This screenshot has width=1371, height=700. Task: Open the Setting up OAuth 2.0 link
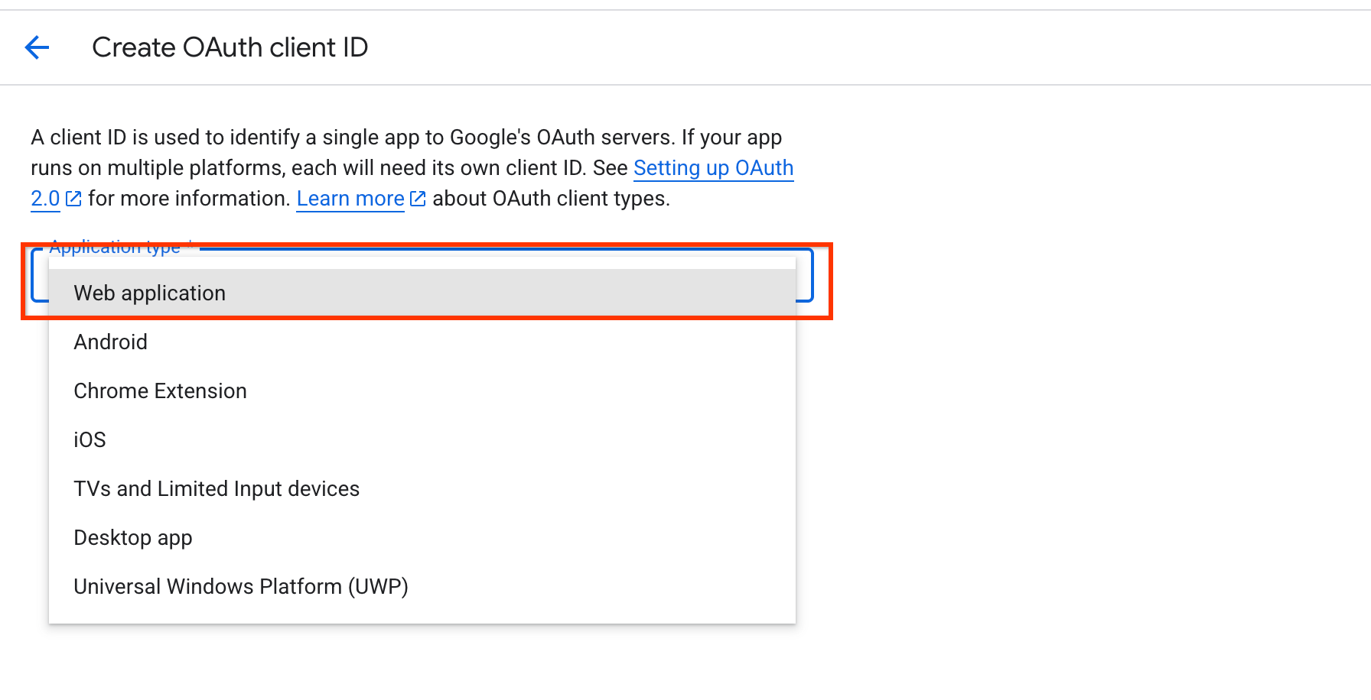click(713, 167)
